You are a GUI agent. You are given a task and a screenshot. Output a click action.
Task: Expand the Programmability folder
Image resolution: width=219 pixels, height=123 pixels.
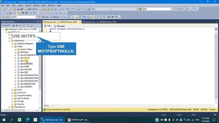(12, 96)
